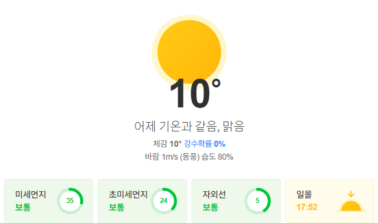Click the ultrafine dust gauge showing 24
Viewport: 378px width, 223px height.
coord(164,201)
